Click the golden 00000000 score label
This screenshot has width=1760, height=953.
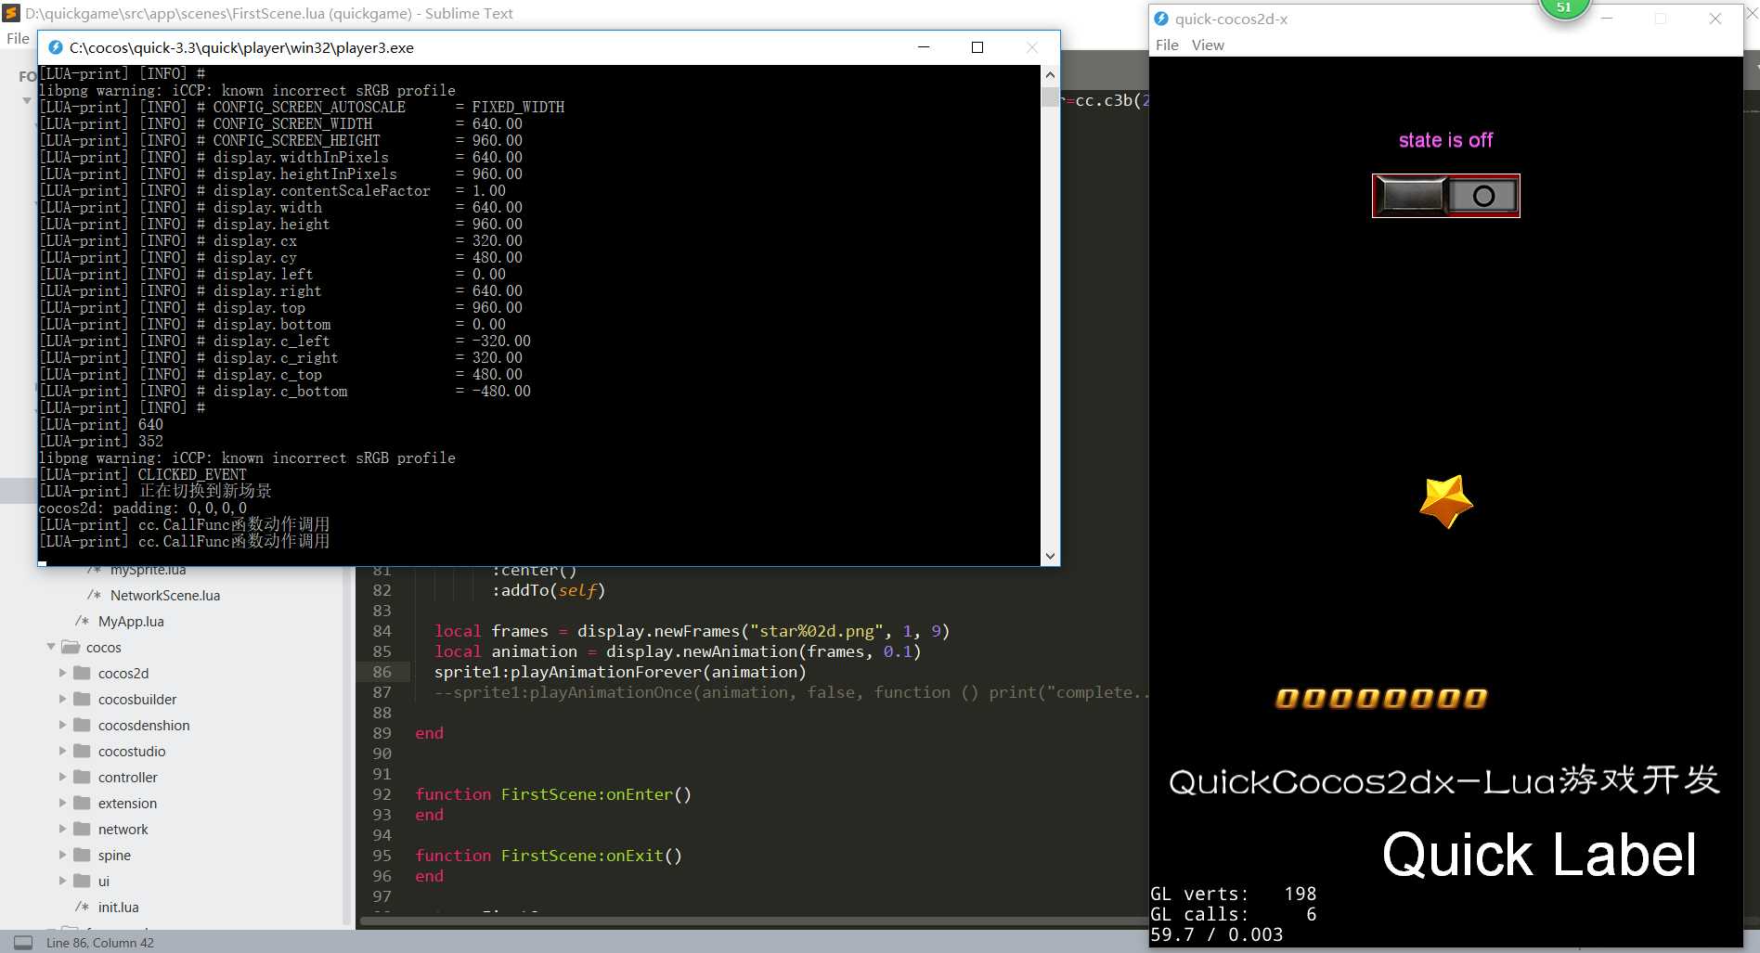pos(1381,698)
